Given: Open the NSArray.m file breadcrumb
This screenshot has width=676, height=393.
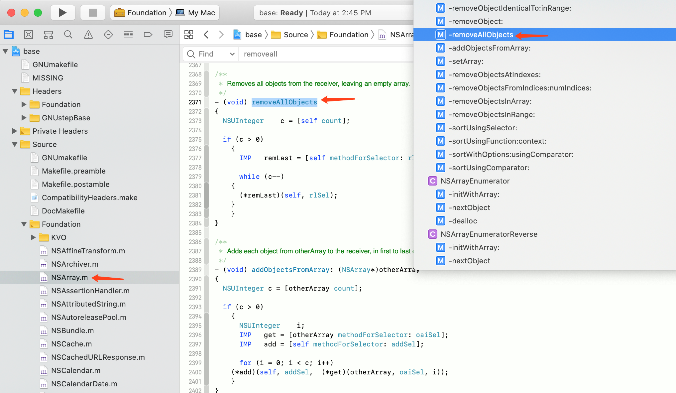Looking at the screenshot, I should click(x=396, y=35).
